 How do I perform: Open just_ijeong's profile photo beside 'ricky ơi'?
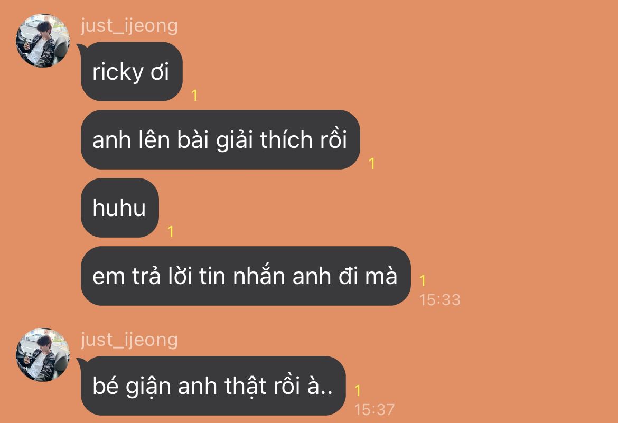click(43, 40)
